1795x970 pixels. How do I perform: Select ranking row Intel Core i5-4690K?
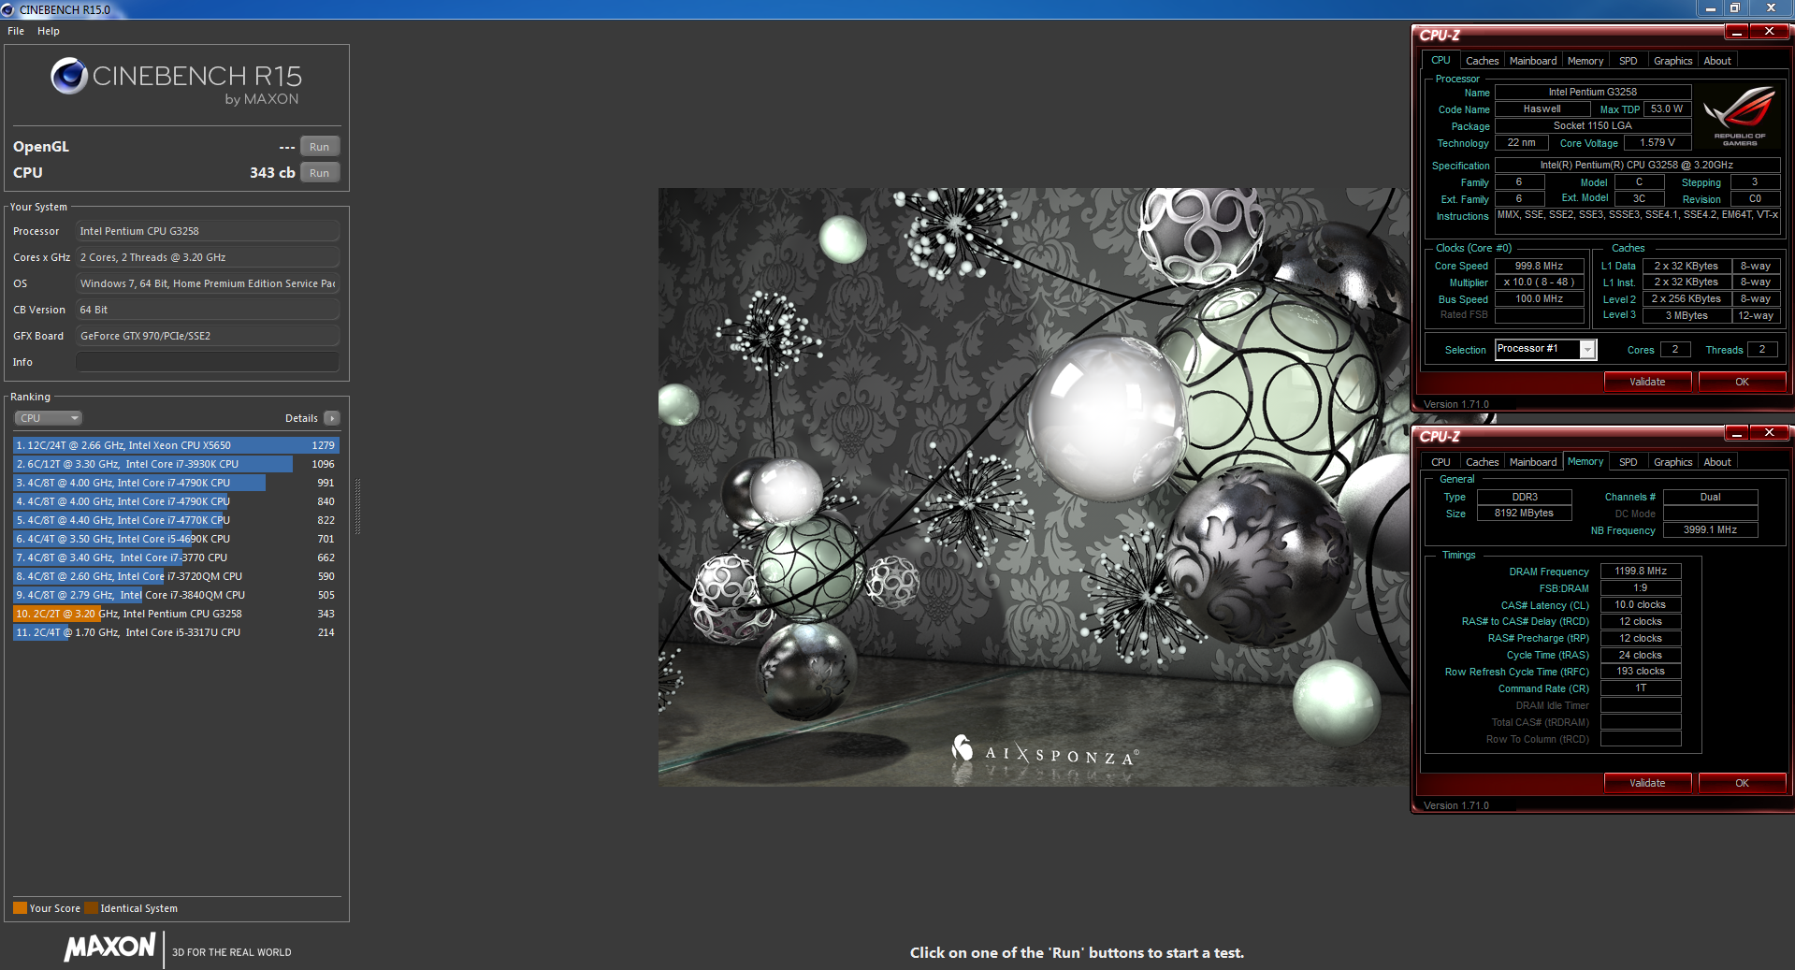coord(176,539)
